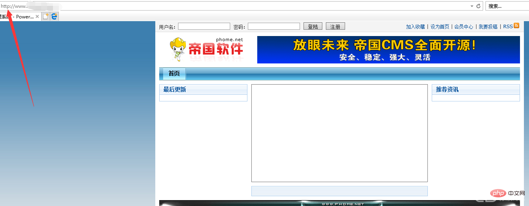This screenshot has width=529, height=206.
Task: Select the 首页 navigation tab
Action: (174, 74)
